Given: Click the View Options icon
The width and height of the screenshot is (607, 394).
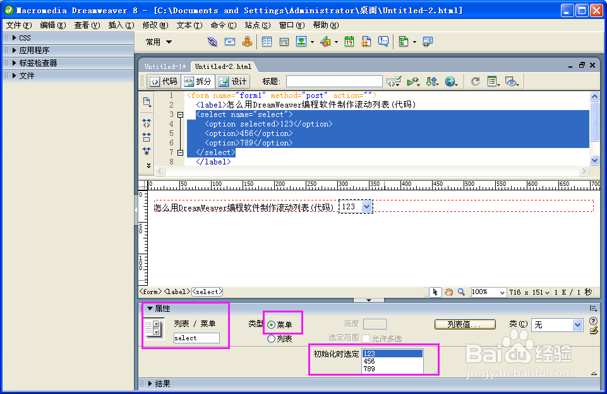Looking at the screenshot, I should [x=493, y=82].
